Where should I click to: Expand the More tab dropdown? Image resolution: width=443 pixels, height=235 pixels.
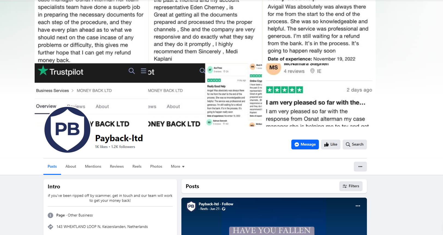click(178, 167)
